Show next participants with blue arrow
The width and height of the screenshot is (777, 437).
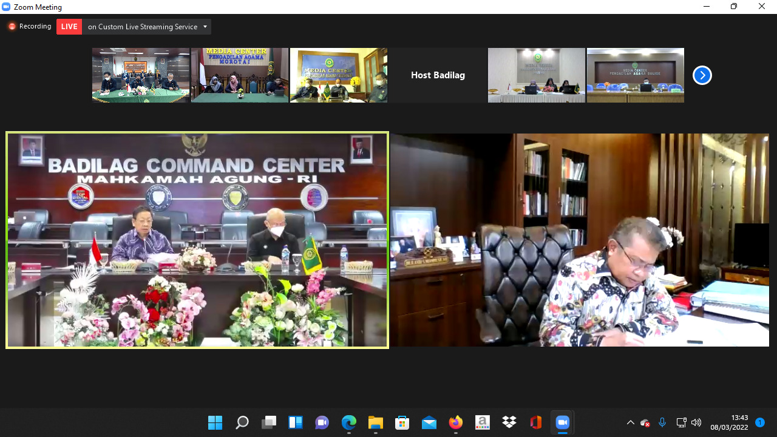(702, 75)
